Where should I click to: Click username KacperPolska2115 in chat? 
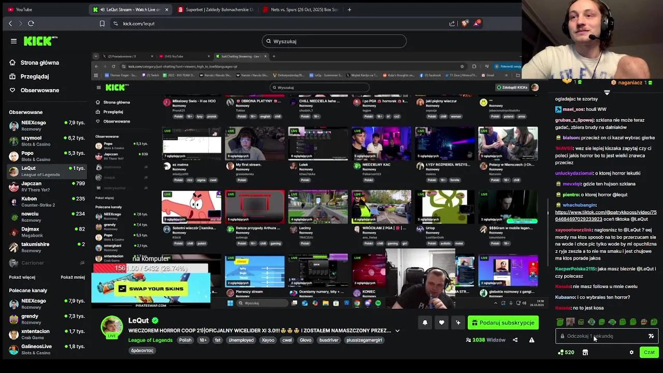pos(575,269)
